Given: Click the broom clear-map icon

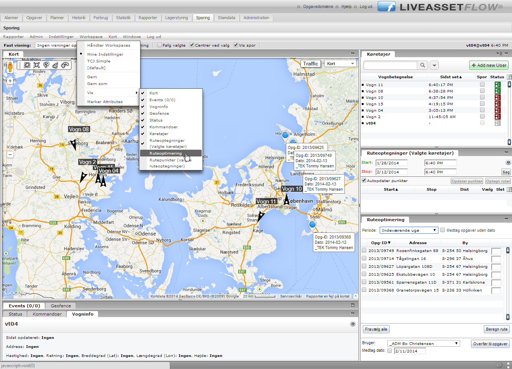Looking at the screenshot, I should point(55,65).
